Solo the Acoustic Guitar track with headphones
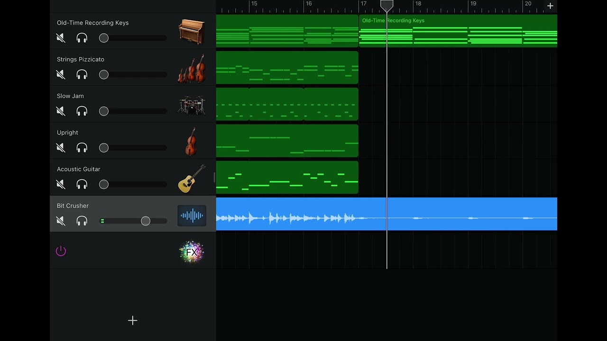The image size is (607, 341). click(82, 184)
